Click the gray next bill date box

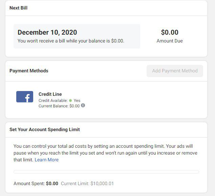[77, 36]
